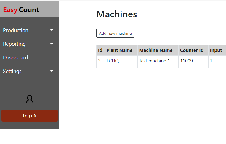The image size is (226, 144).
Task: Expand the Production dropdown arrow
Action: pos(52,30)
